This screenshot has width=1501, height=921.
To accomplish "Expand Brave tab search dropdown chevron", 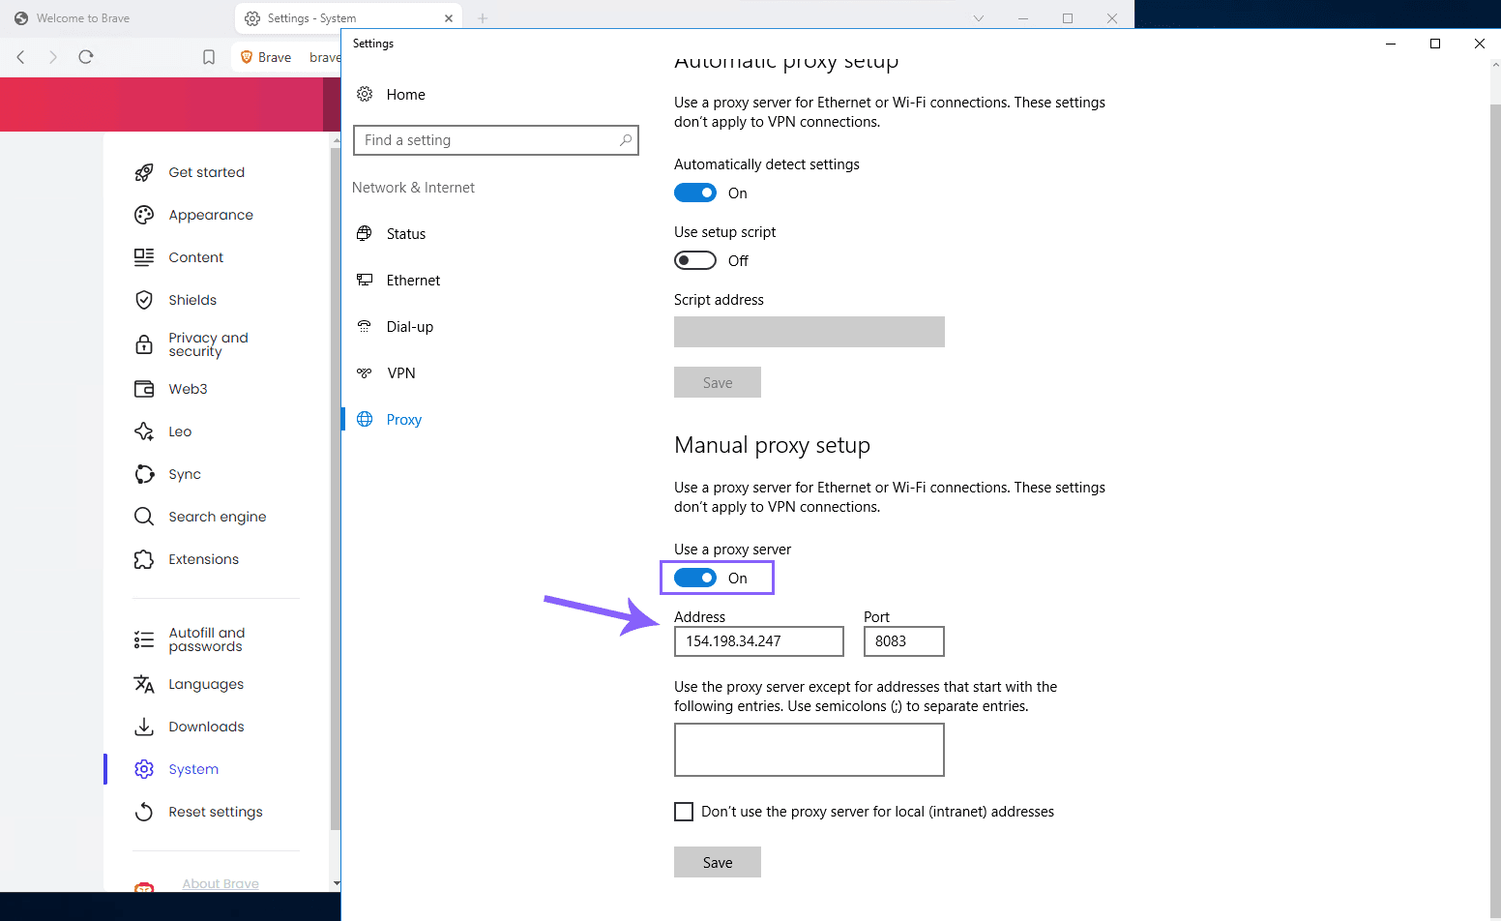I will [x=979, y=18].
